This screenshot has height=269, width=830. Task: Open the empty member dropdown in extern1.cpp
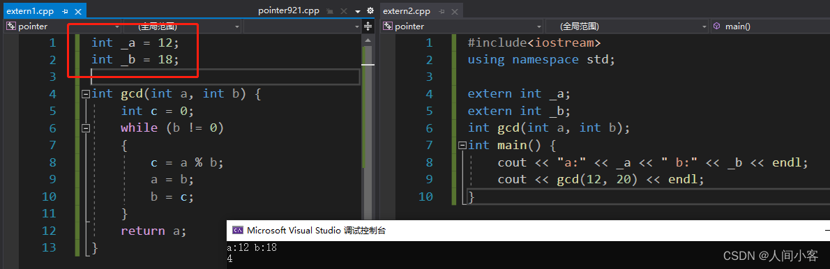pyautogui.click(x=302, y=26)
